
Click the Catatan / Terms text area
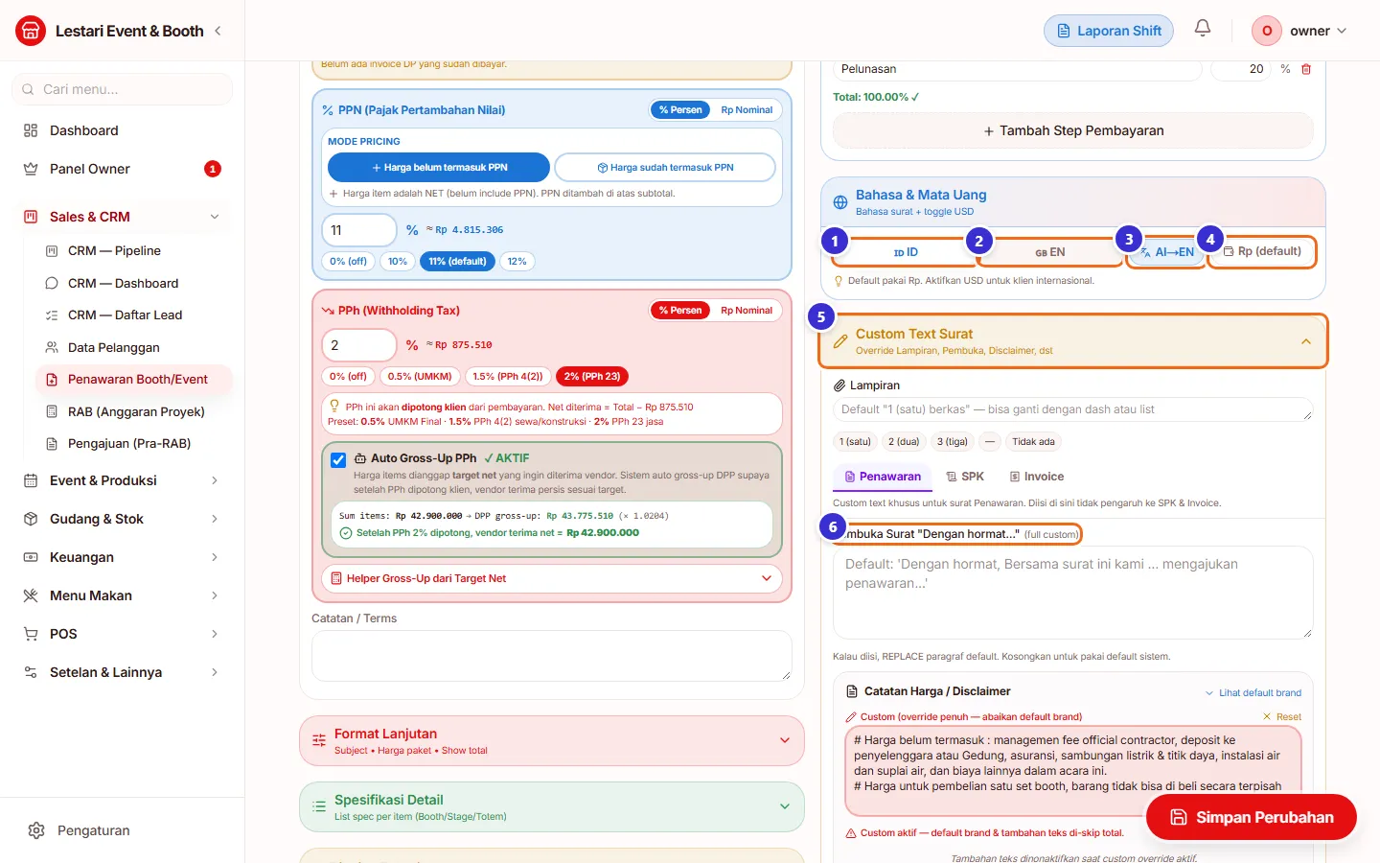point(552,656)
